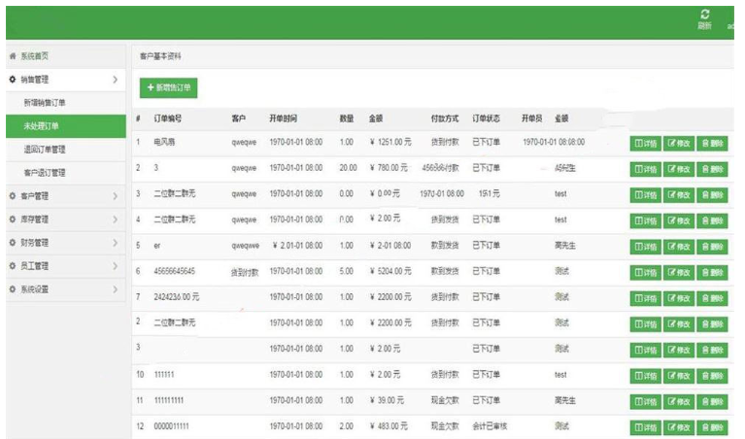This screenshot has height=439, width=745.
Task: Click the gear icon beside 员工管理
Action: pos(13,266)
